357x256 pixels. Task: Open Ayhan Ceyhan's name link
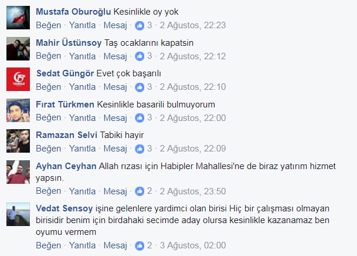coord(66,166)
